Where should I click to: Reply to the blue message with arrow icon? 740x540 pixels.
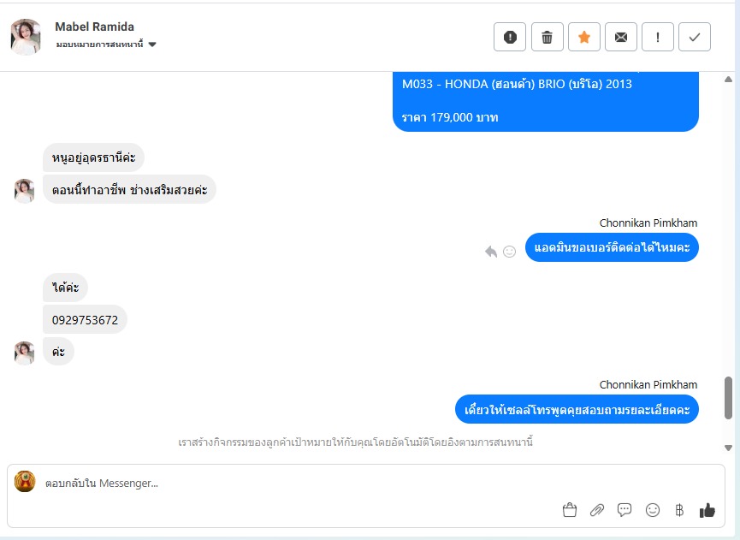491,251
